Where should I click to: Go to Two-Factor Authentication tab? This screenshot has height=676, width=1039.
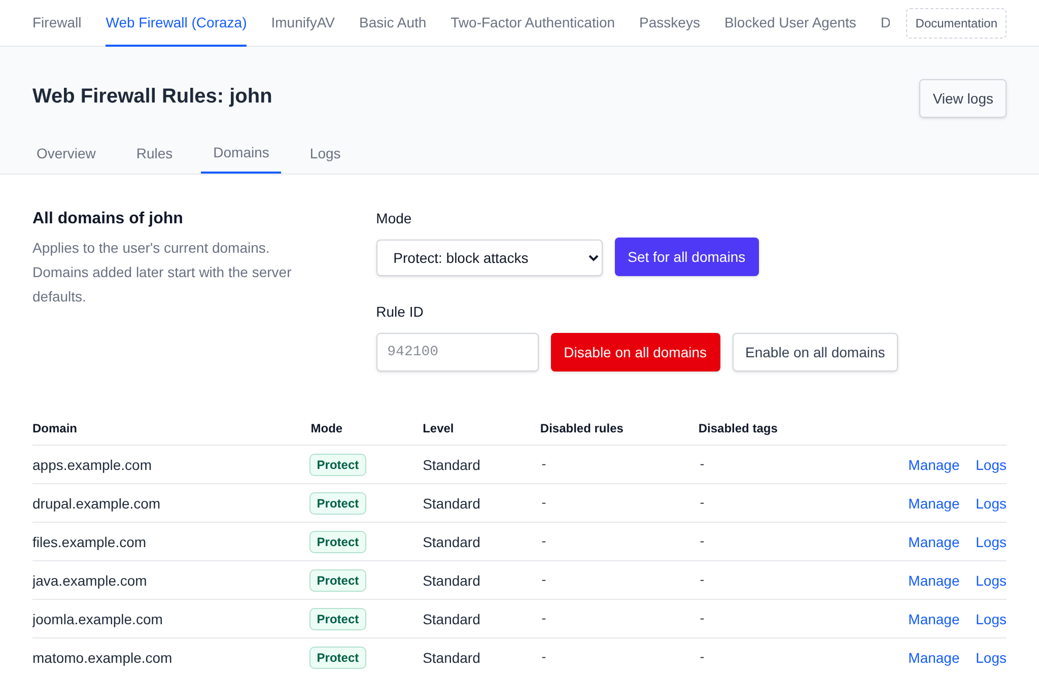(533, 23)
